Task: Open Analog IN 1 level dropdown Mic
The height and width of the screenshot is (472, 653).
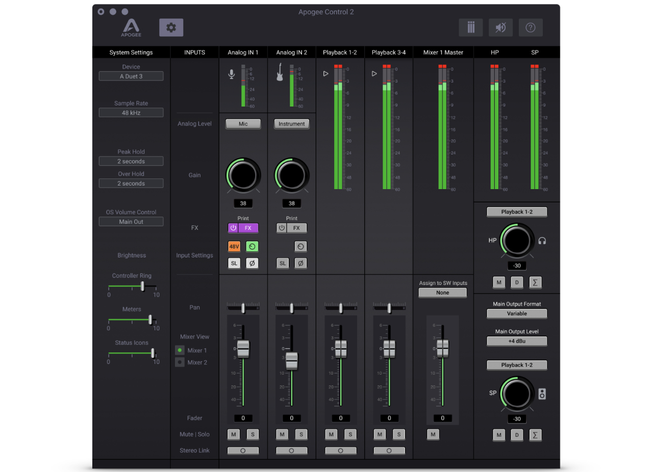Action: 243,124
